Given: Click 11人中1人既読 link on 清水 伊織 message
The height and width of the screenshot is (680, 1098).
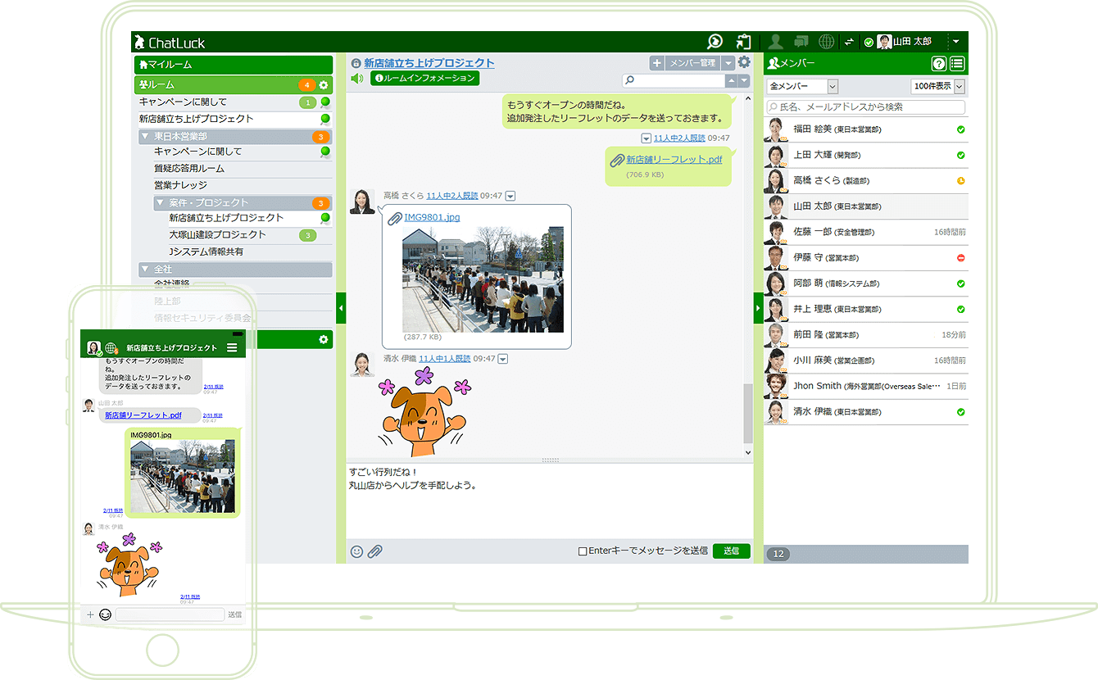Looking at the screenshot, I should [444, 359].
